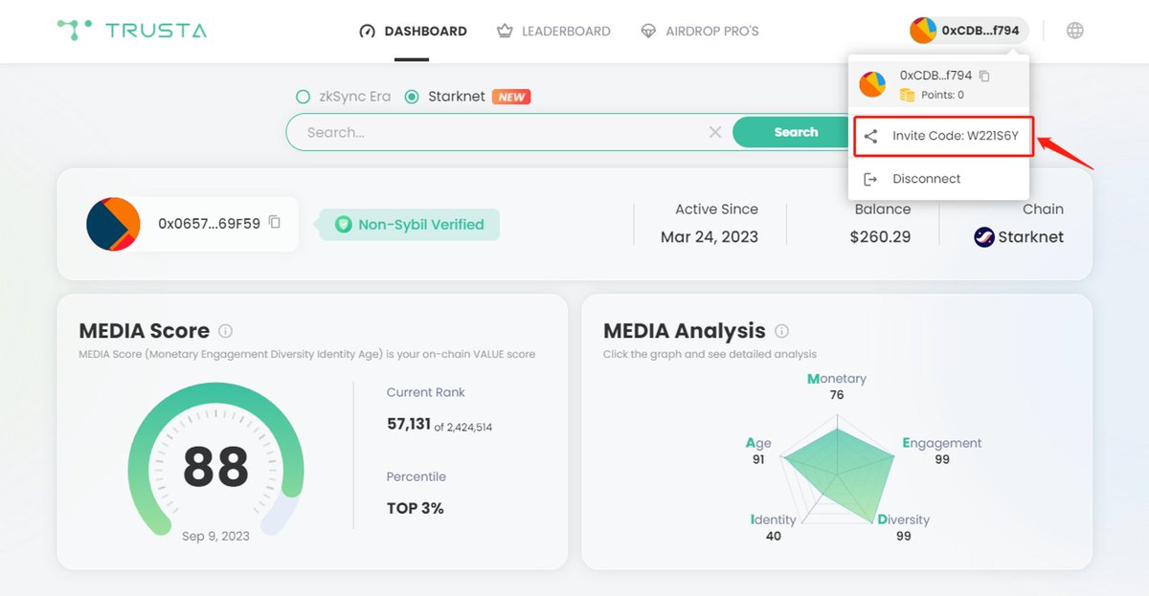Click the TOP 3% percentile value
The height and width of the screenshot is (596, 1149).
click(x=416, y=508)
